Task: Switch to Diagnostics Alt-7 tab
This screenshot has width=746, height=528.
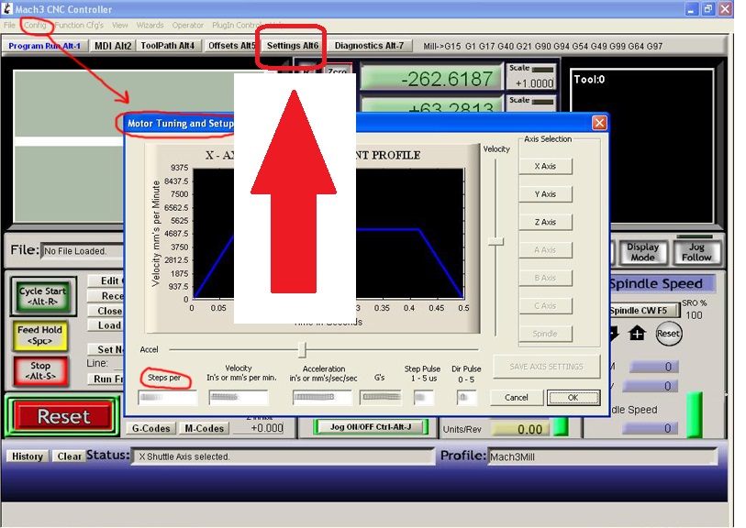Action: click(369, 46)
